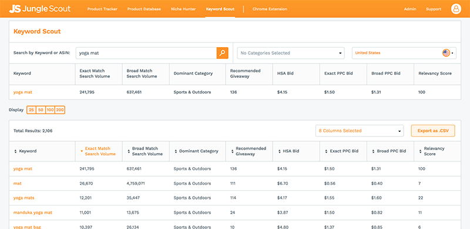Select the $1.55 exact PPC bid
The width and height of the screenshot is (470, 229).
pos(329,198)
